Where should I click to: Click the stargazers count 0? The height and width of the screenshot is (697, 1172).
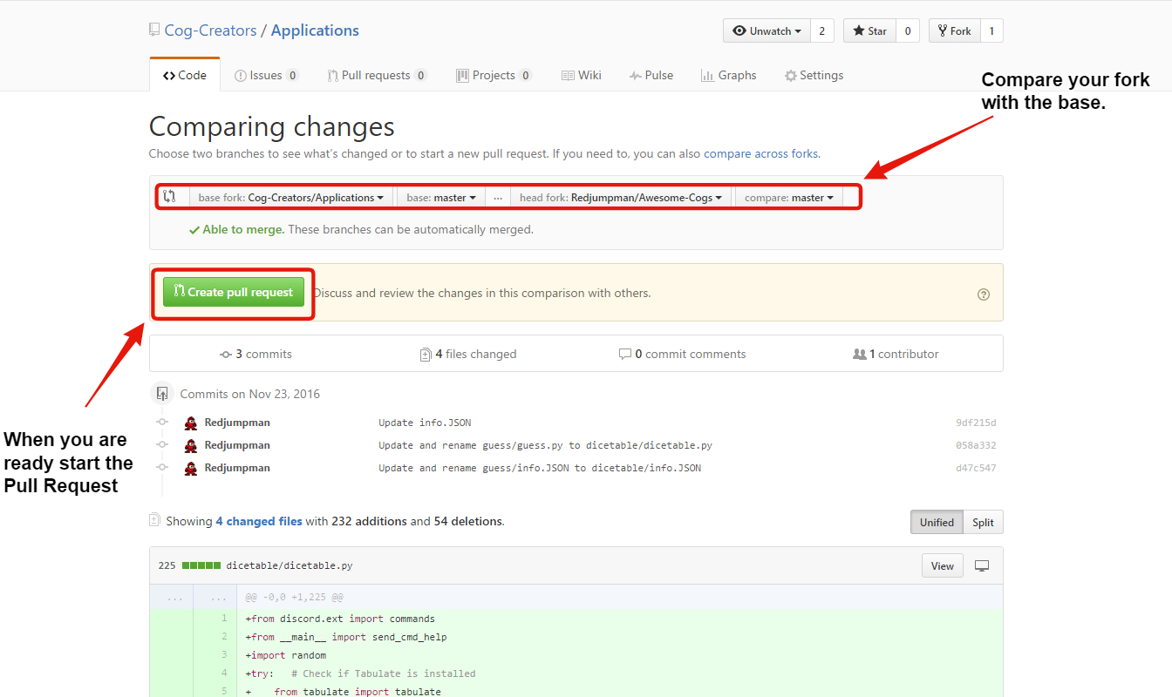pyautogui.click(x=908, y=30)
